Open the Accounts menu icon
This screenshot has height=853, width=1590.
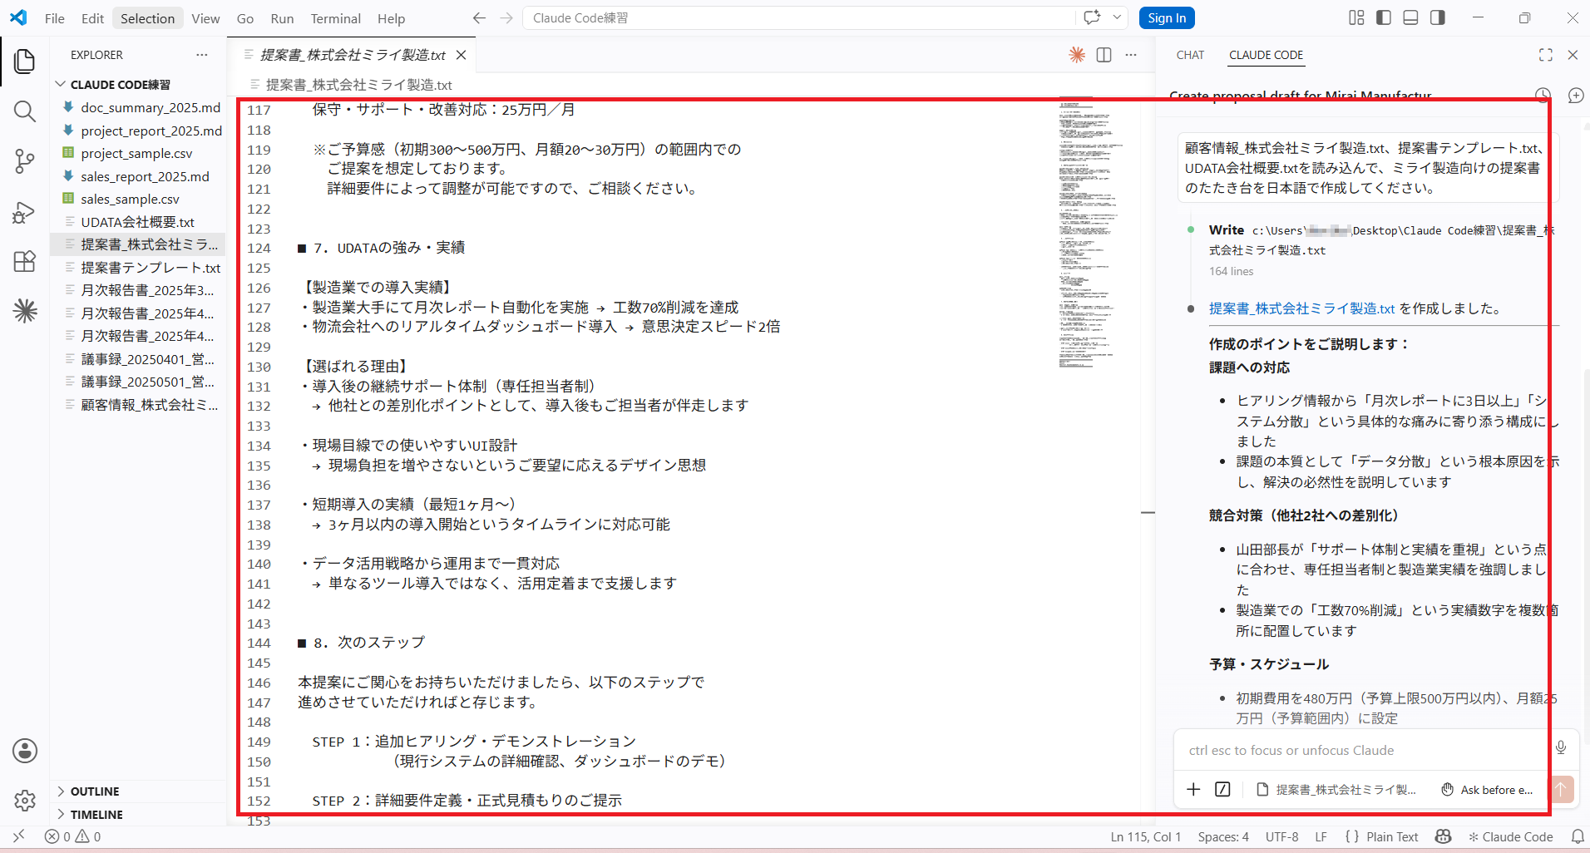click(25, 751)
